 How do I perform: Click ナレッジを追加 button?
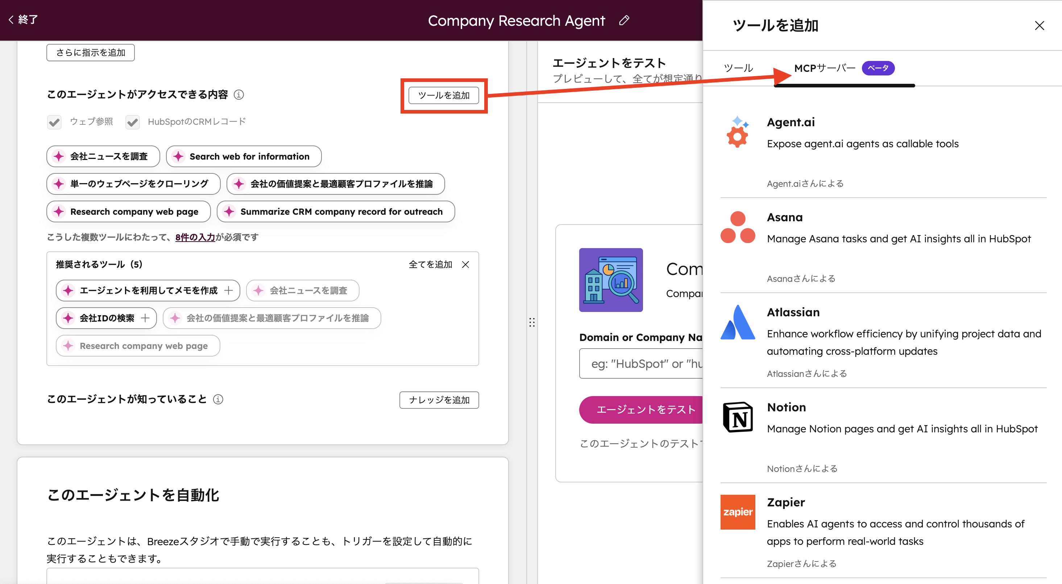[x=439, y=400]
